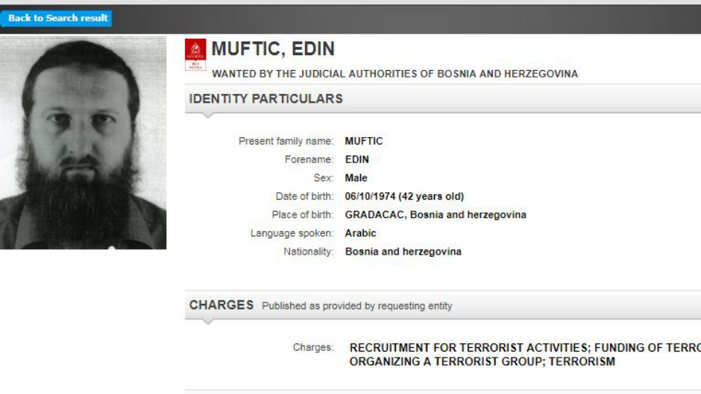Click the Charges field label
701x394 pixels.
[313, 348]
